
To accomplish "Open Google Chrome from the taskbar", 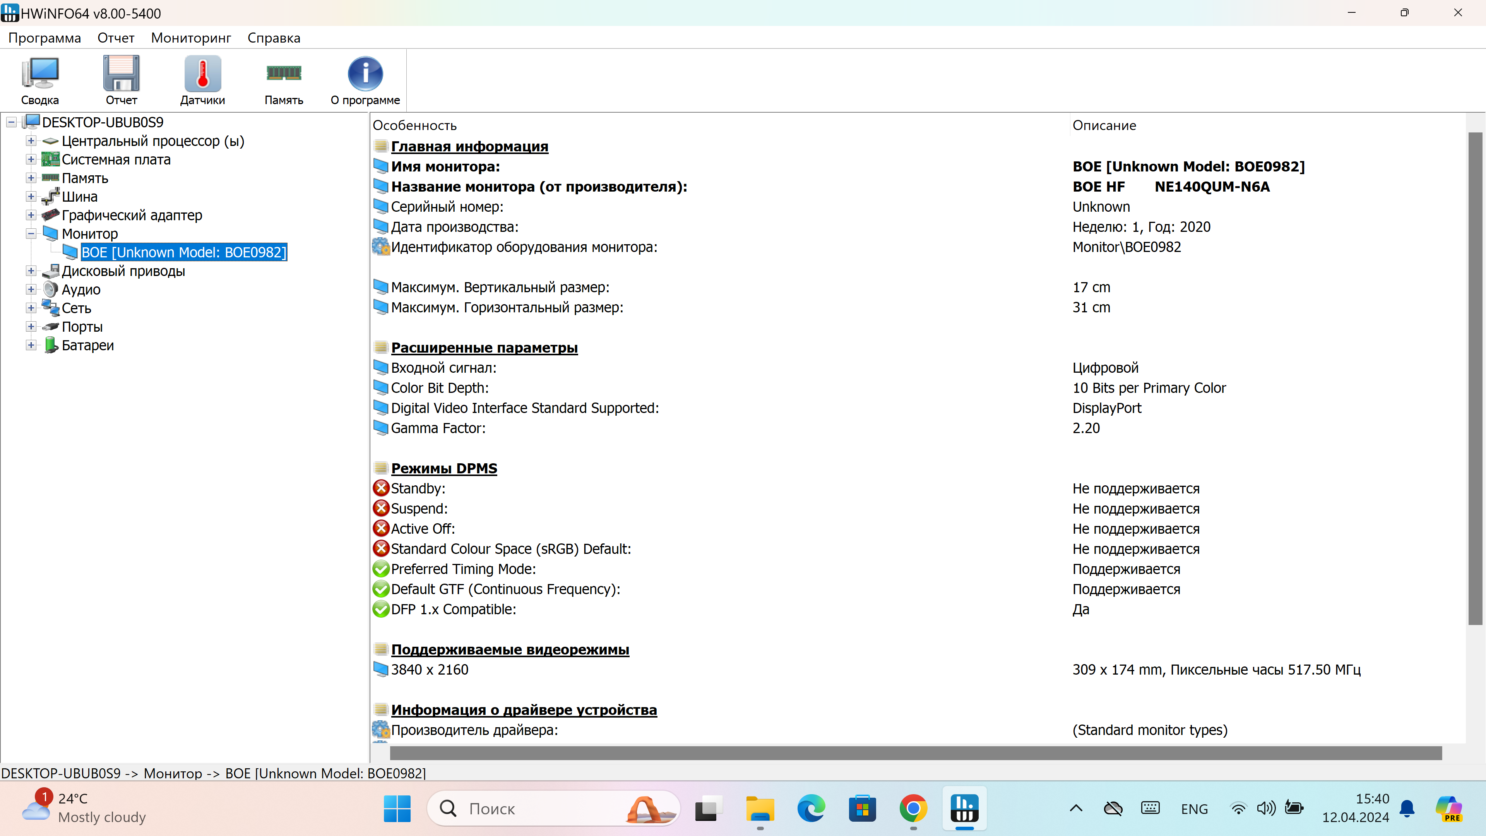I will [x=913, y=808].
